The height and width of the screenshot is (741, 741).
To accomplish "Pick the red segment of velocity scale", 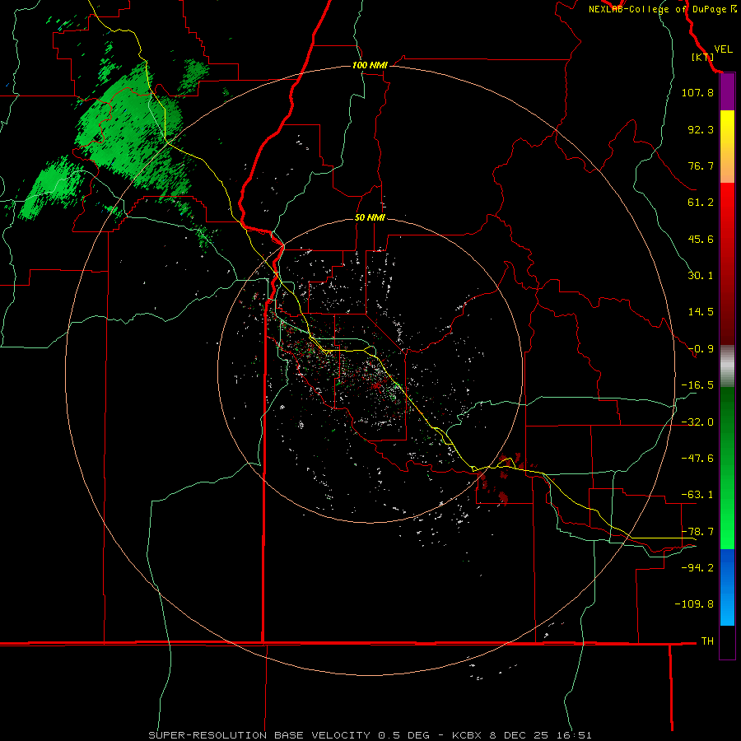I will pos(727,263).
